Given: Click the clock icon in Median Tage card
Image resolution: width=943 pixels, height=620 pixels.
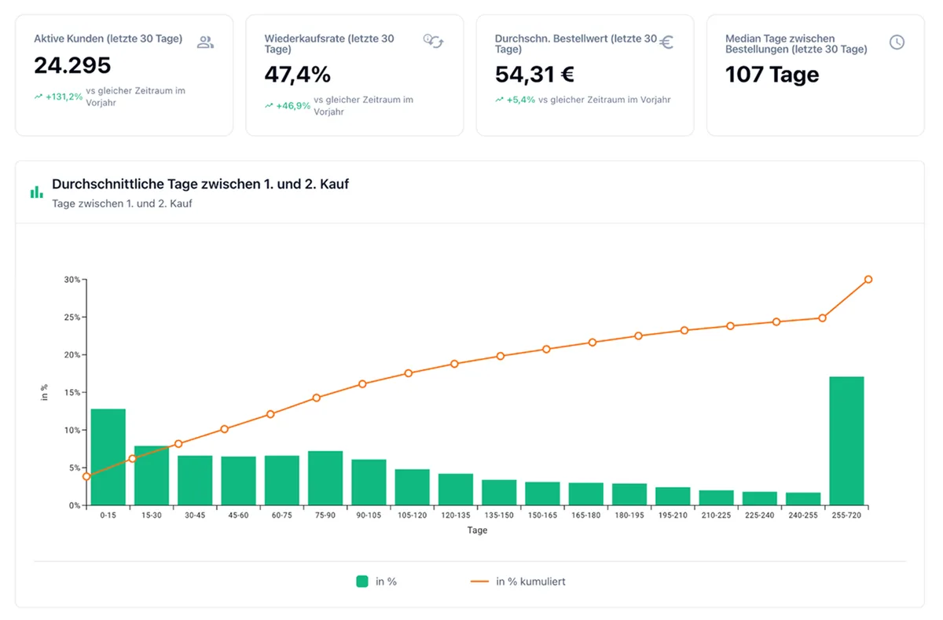Looking at the screenshot, I should point(897,42).
